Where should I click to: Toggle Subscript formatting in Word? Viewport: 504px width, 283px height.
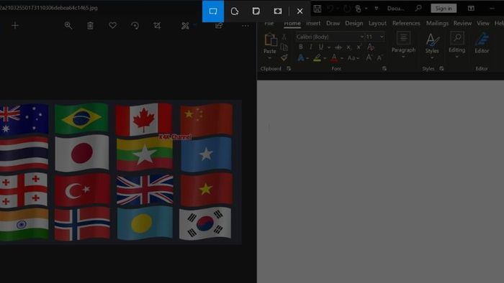(348, 47)
